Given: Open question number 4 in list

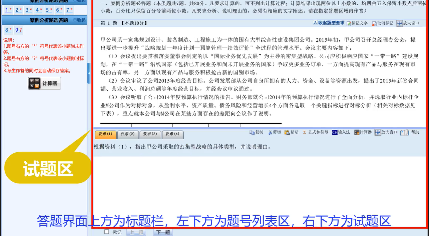Looking at the screenshot, I should coord(39,10).
